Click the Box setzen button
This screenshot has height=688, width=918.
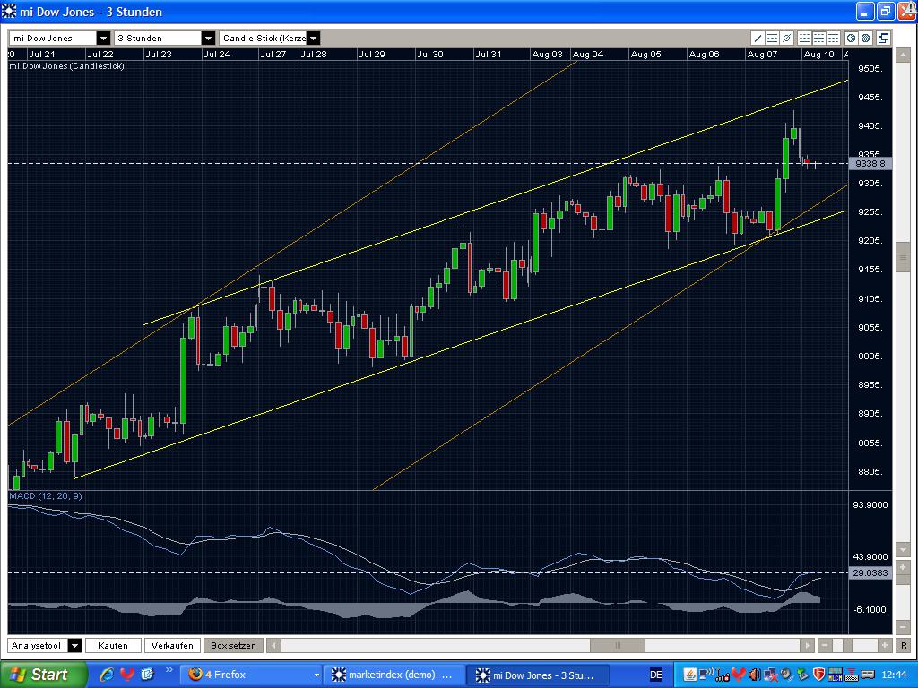[x=233, y=645]
